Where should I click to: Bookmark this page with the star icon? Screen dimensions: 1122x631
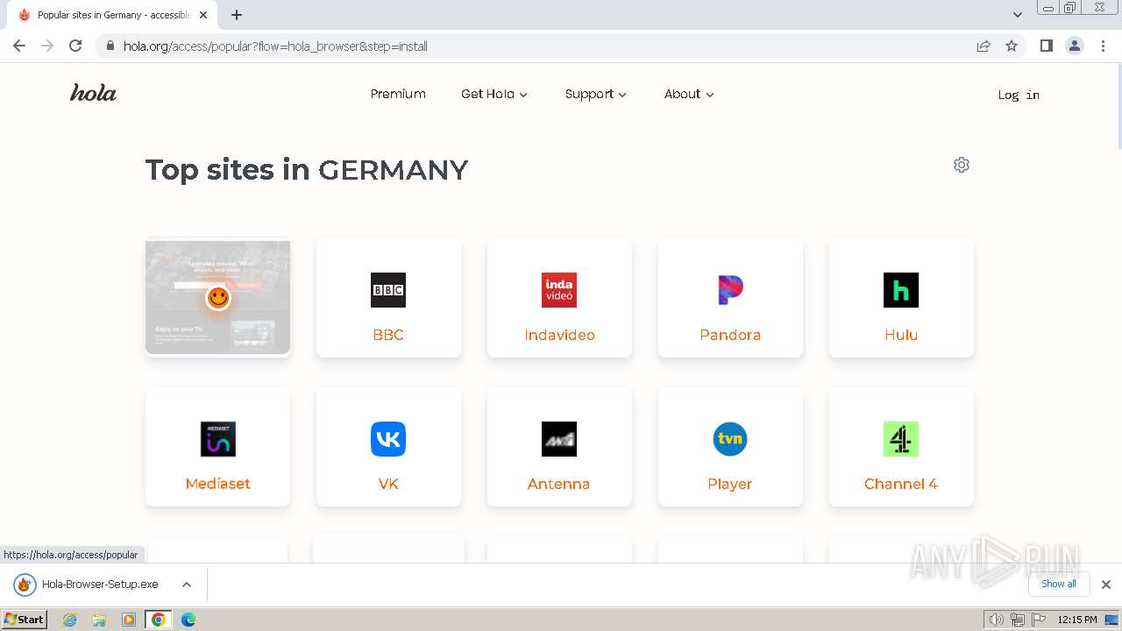pos(1012,46)
